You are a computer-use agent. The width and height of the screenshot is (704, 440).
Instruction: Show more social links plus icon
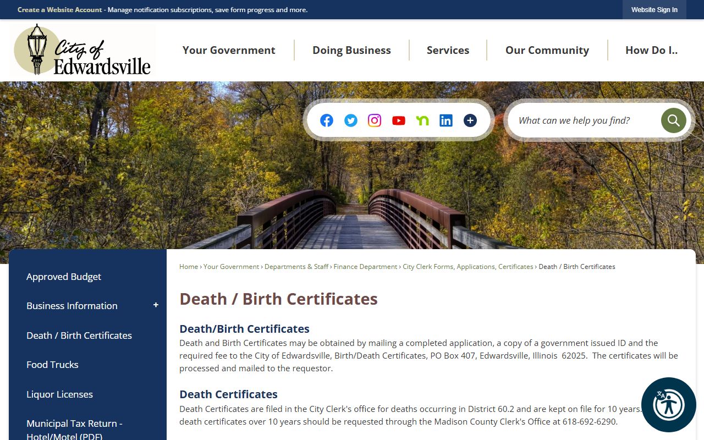pyautogui.click(x=470, y=120)
